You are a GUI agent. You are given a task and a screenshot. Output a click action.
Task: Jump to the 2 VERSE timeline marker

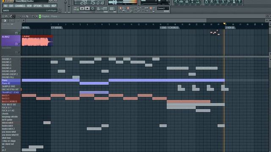[230, 27]
